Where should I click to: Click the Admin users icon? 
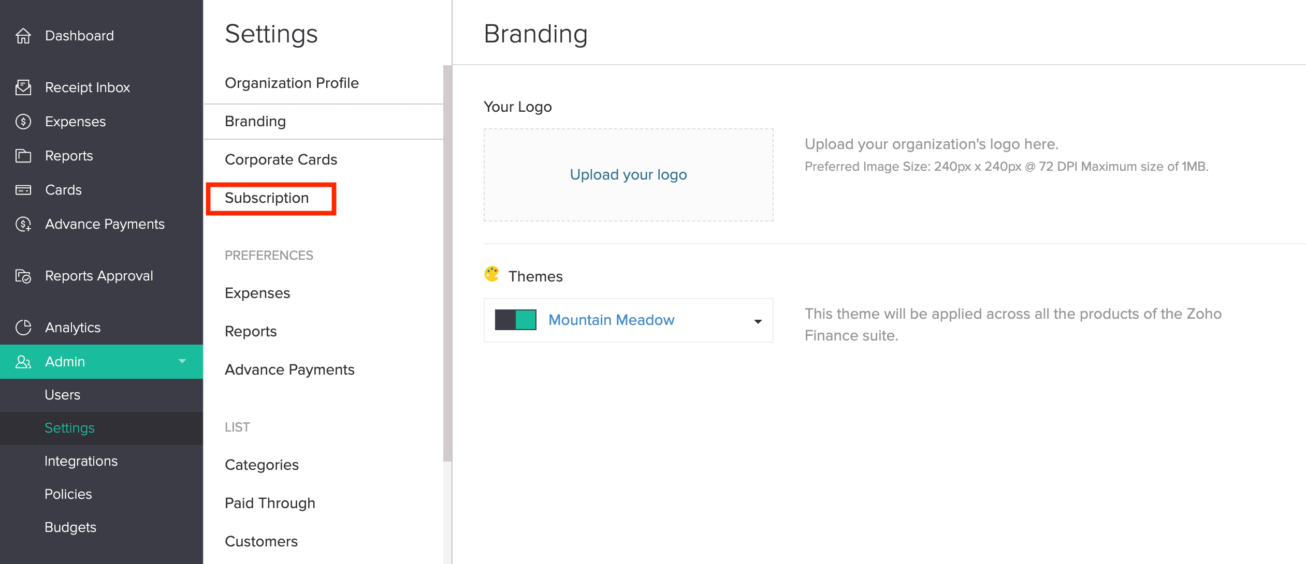tap(23, 362)
